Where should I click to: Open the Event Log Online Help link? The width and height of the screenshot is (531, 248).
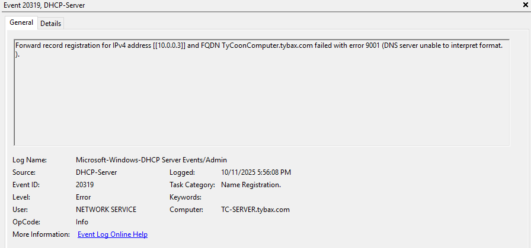point(112,234)
